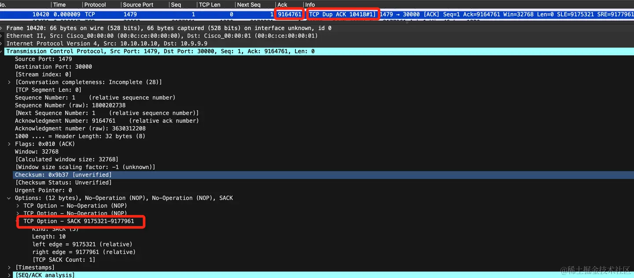634x278 pixels.
Task: Select left edge = 9175321 line
Action: click(82, 245)
